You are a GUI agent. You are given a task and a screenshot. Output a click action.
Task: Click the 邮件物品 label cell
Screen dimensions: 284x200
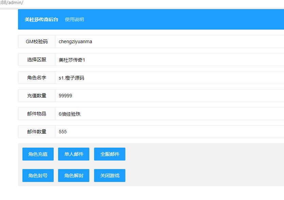(37, 114)
